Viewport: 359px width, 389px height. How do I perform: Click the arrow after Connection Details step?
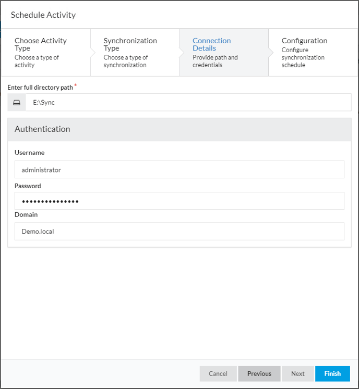click(271, 52)
